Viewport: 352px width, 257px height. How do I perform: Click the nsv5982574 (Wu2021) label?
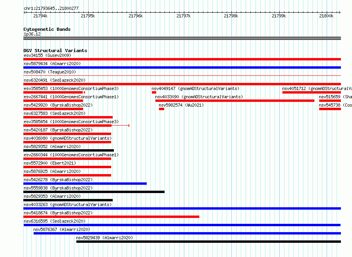[x=181, y=105]
